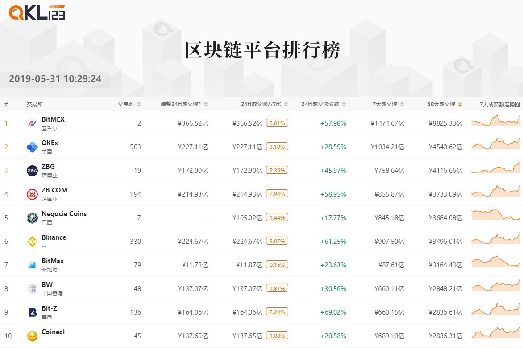
Task: Click the ¥3684.08亿 30-day volume
Action: point(446,218)
